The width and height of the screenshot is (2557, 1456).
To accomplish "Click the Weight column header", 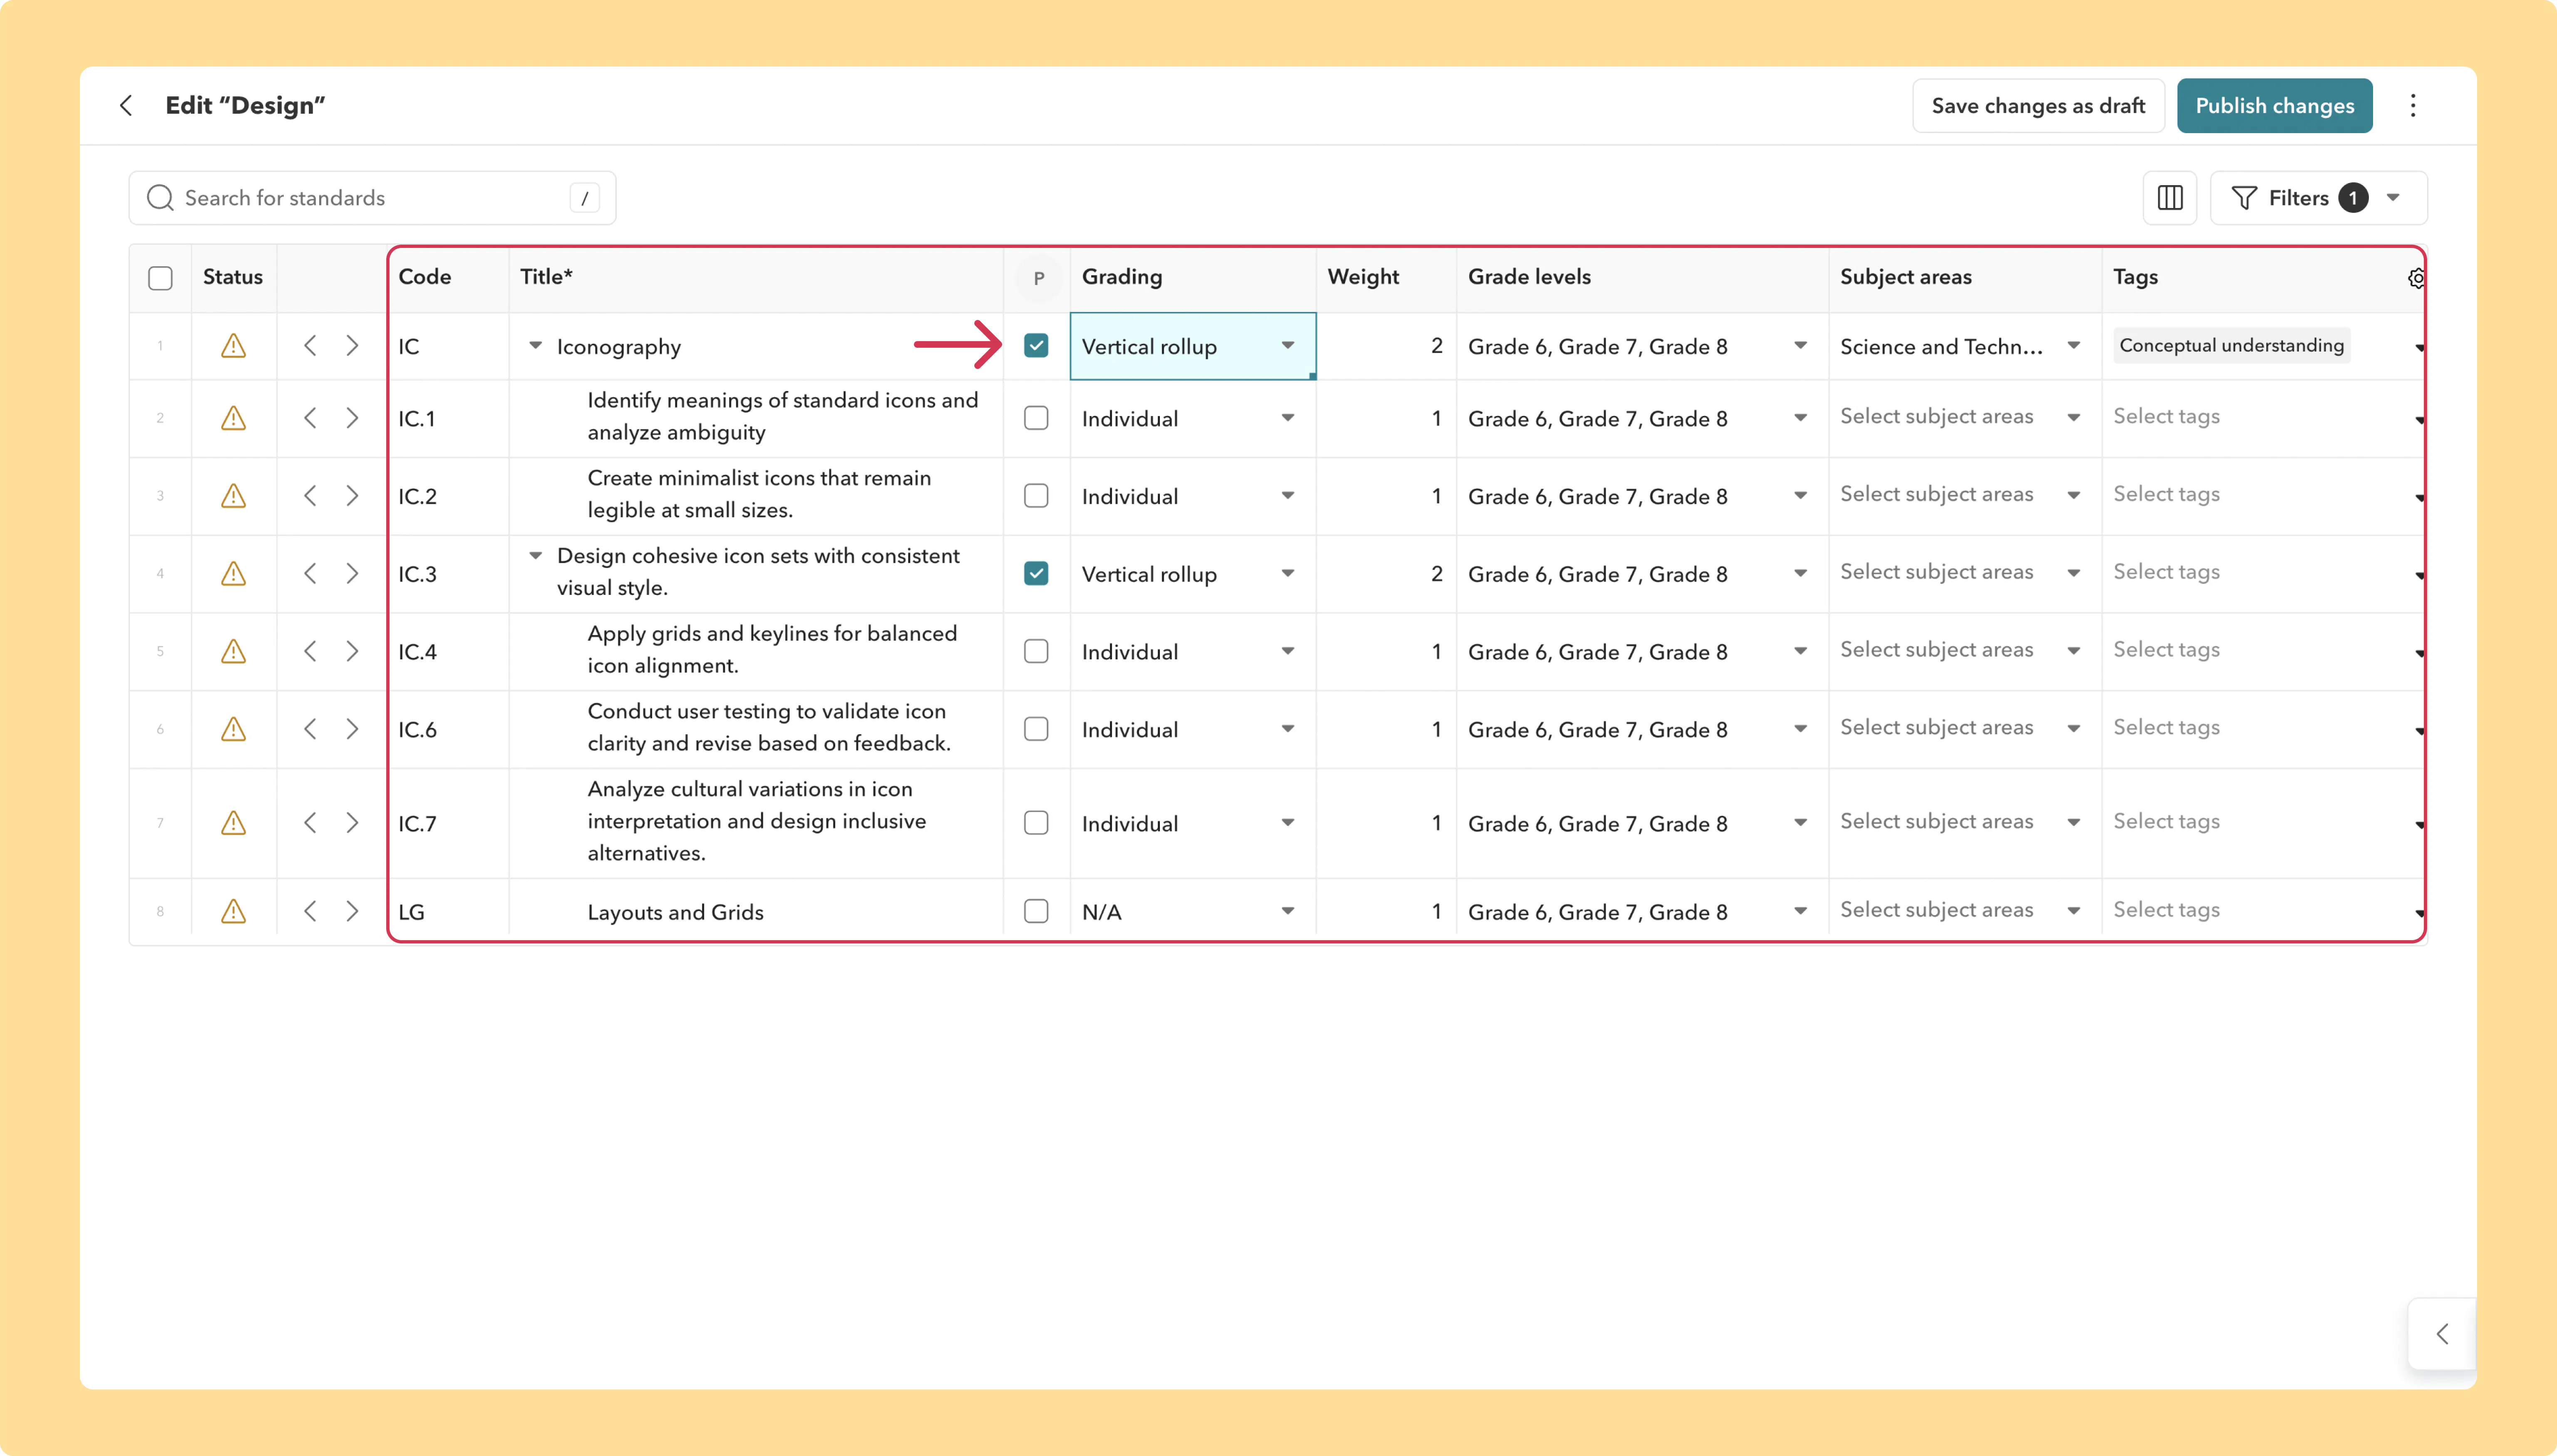I will 1363,277.
